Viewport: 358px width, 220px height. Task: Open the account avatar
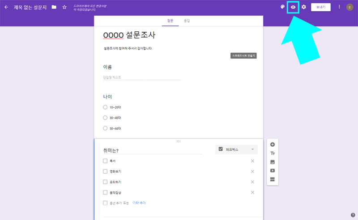349,7
